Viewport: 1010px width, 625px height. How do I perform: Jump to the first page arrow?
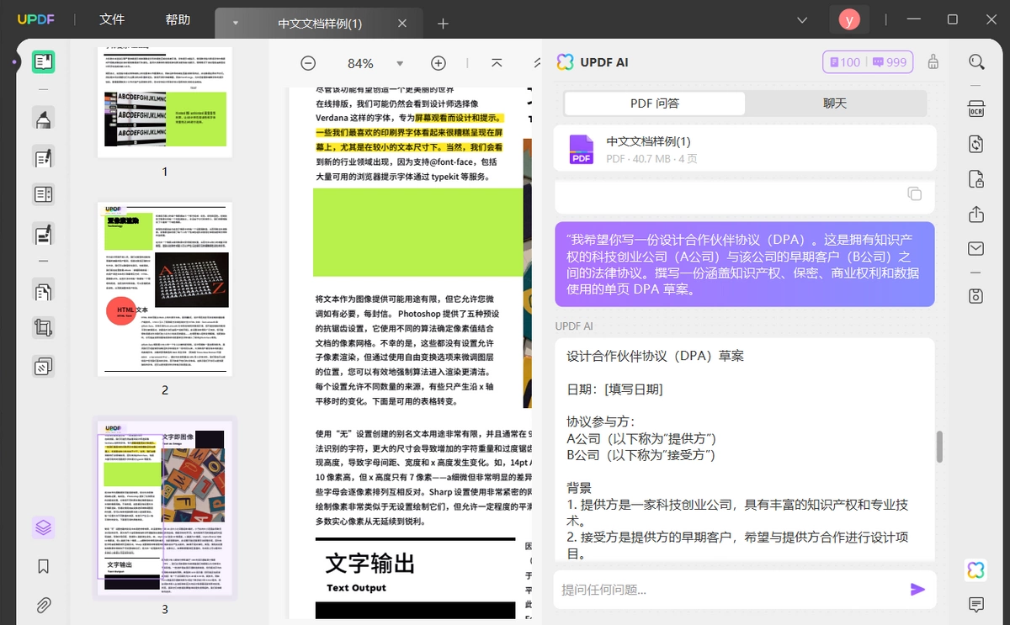497,63
